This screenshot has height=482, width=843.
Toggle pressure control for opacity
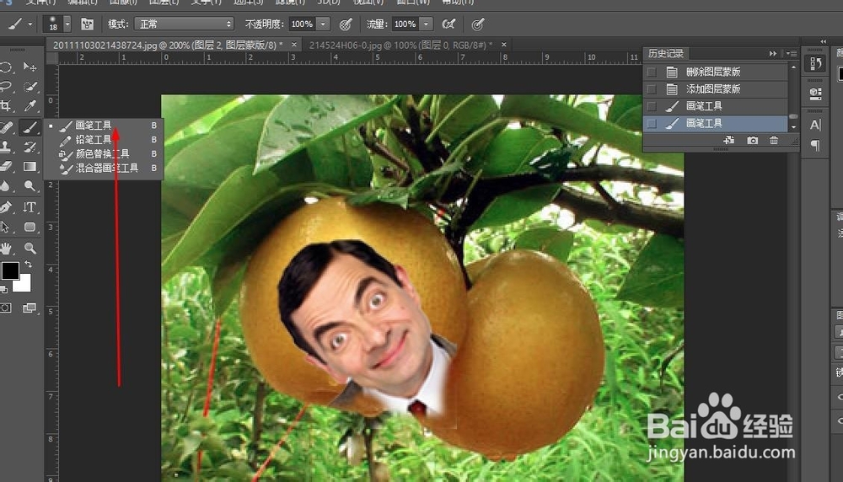click(x=346, y=24)
